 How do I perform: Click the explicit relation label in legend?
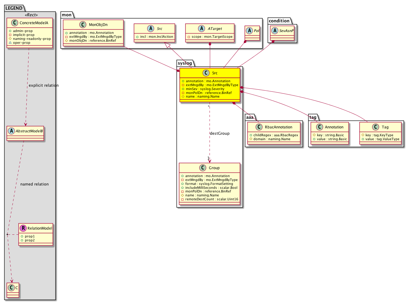[44, 85]
